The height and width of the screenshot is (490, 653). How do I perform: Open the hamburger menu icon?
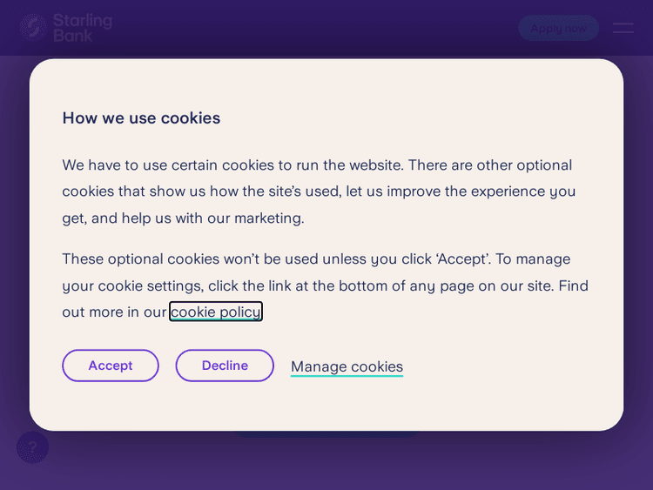[623, 28]
